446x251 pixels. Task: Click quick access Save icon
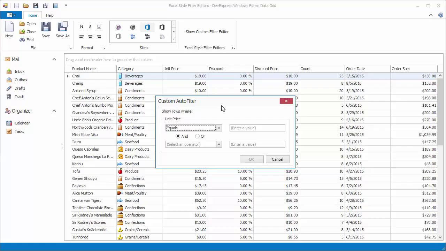[36, 6]
